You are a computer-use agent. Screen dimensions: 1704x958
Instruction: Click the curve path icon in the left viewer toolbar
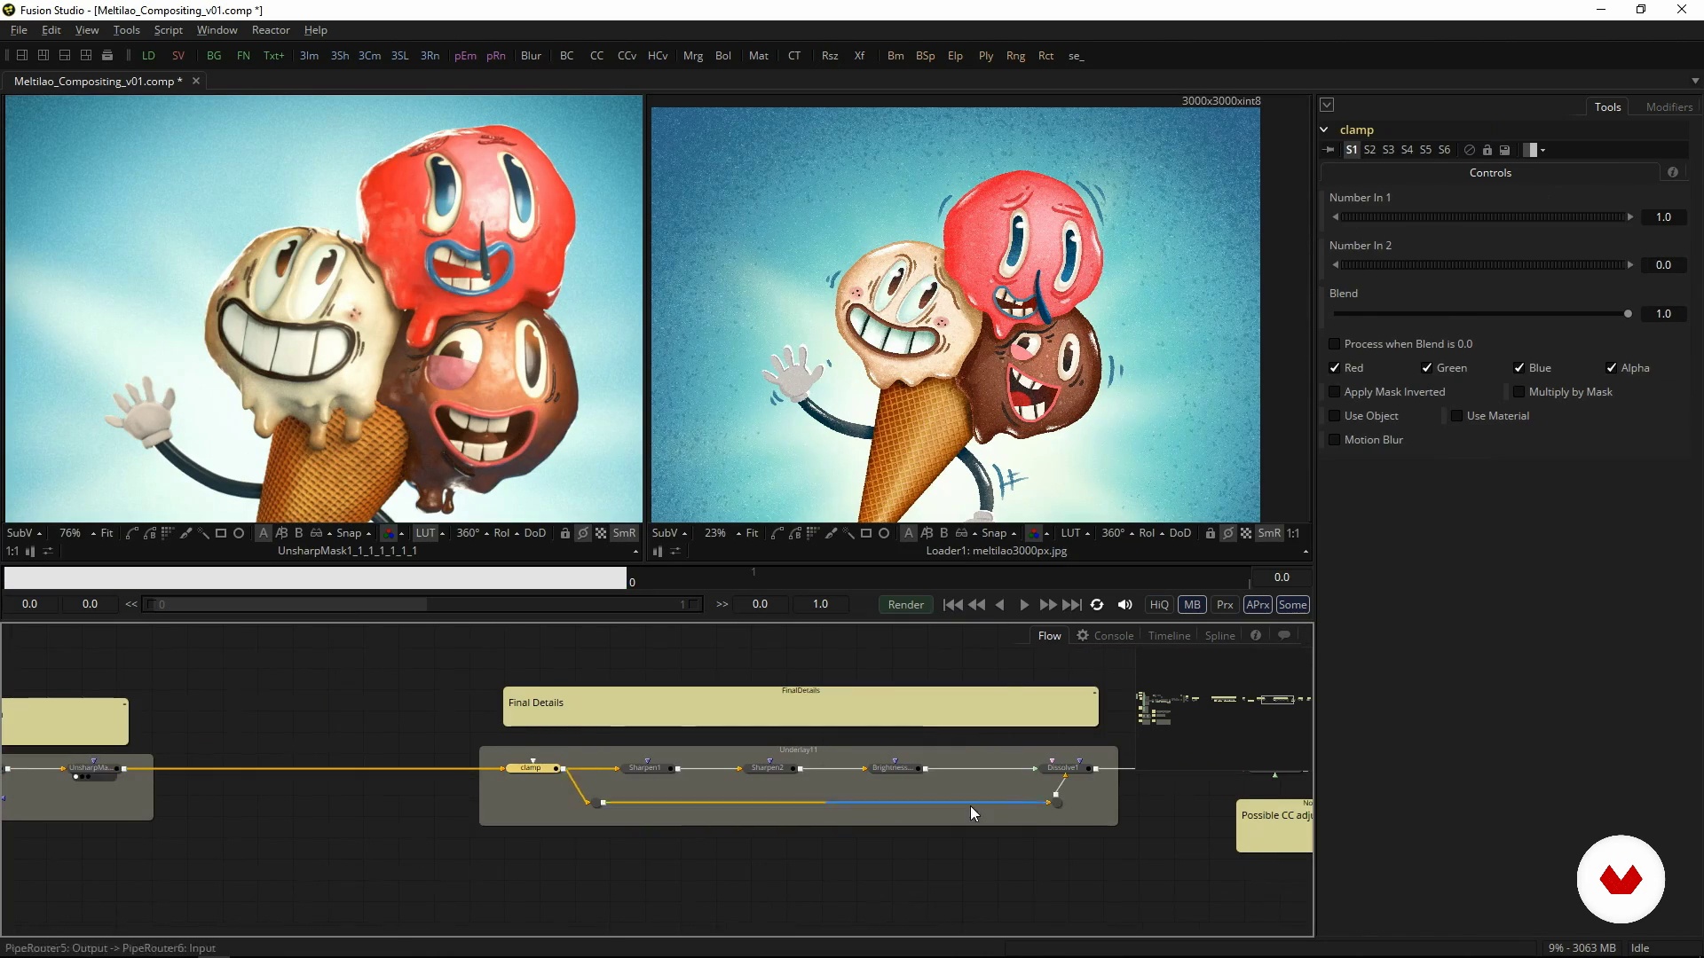(132, 533)
